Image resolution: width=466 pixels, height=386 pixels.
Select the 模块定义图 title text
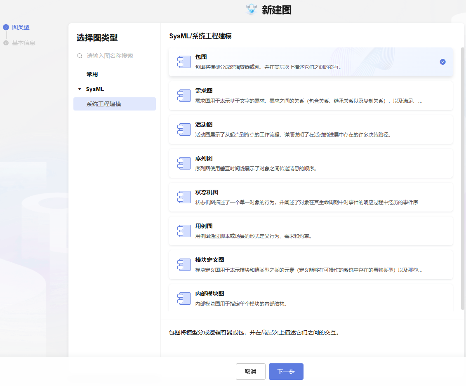point(209,260)
